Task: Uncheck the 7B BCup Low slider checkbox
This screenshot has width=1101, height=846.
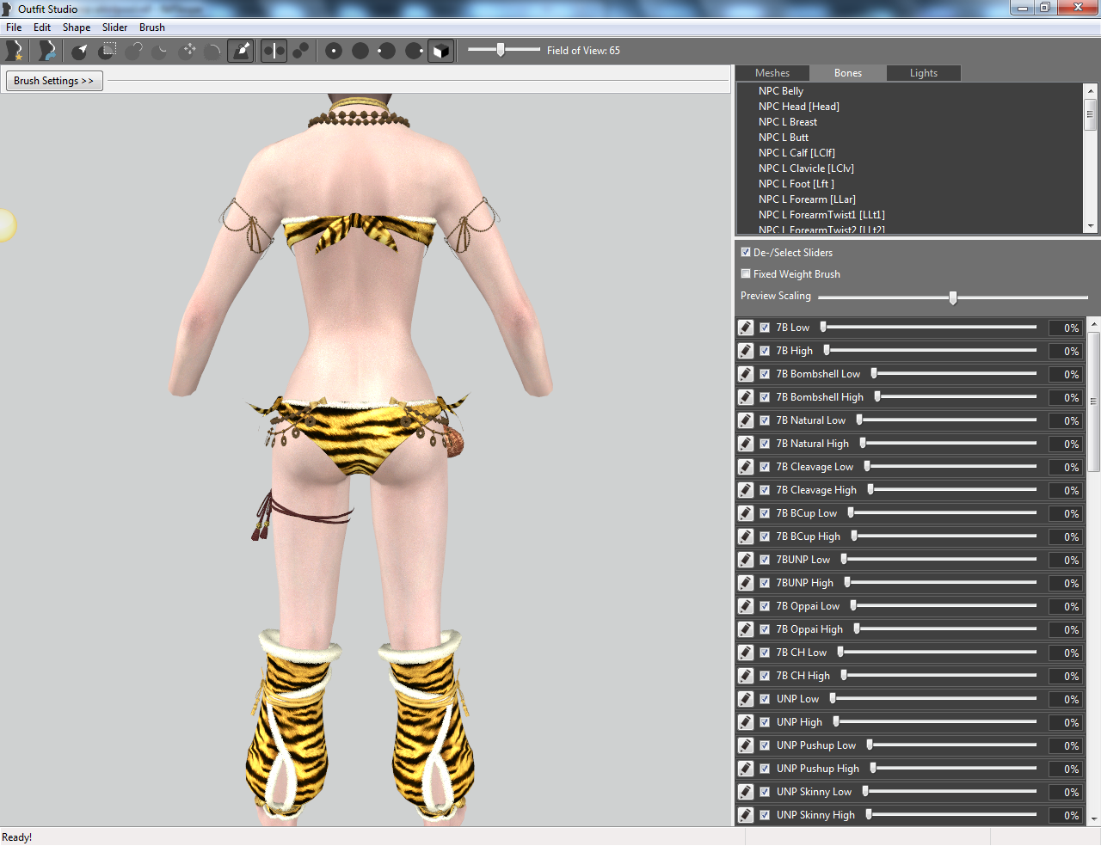Action: [x=765, y=513]
